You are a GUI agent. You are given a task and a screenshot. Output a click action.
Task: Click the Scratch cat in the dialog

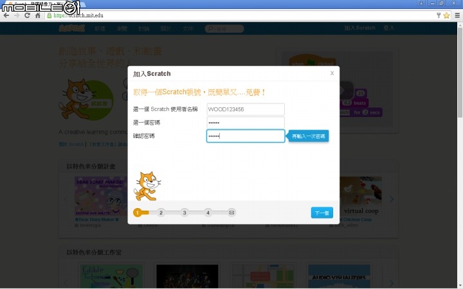click(x=147, y=186)
